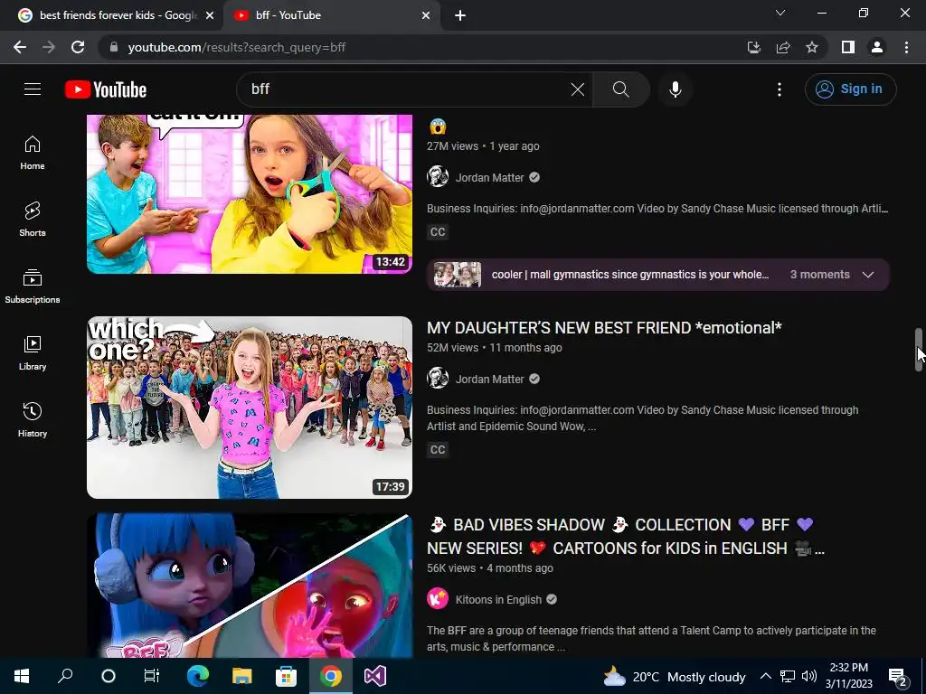Click the YouTube logo
This screenshot has height=694, width=926.
click(106, 89)
